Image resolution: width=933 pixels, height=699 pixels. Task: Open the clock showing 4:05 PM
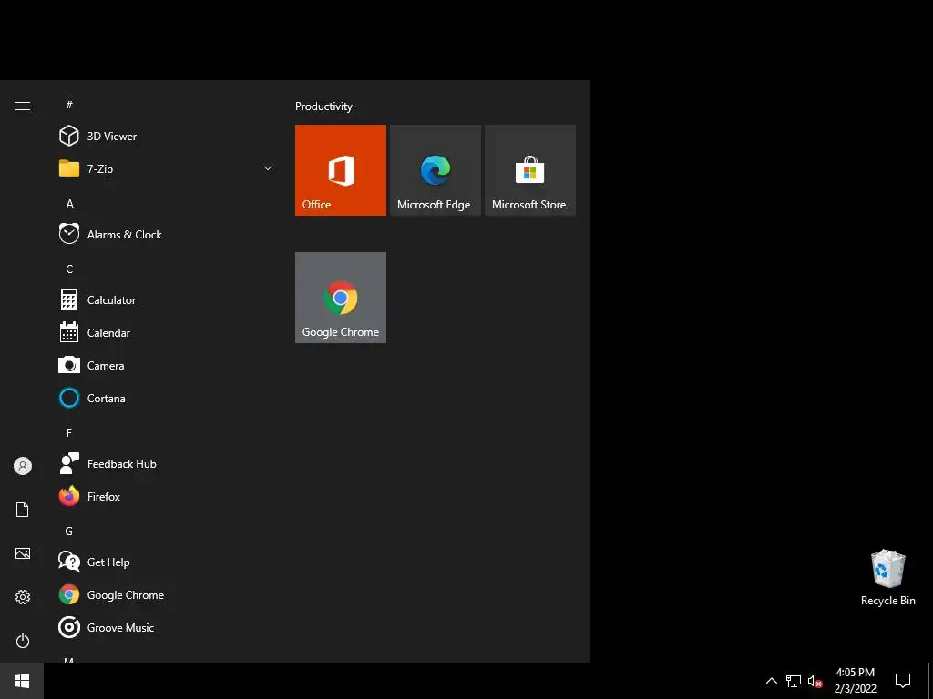pyautogui.click(x=855, y=681)
